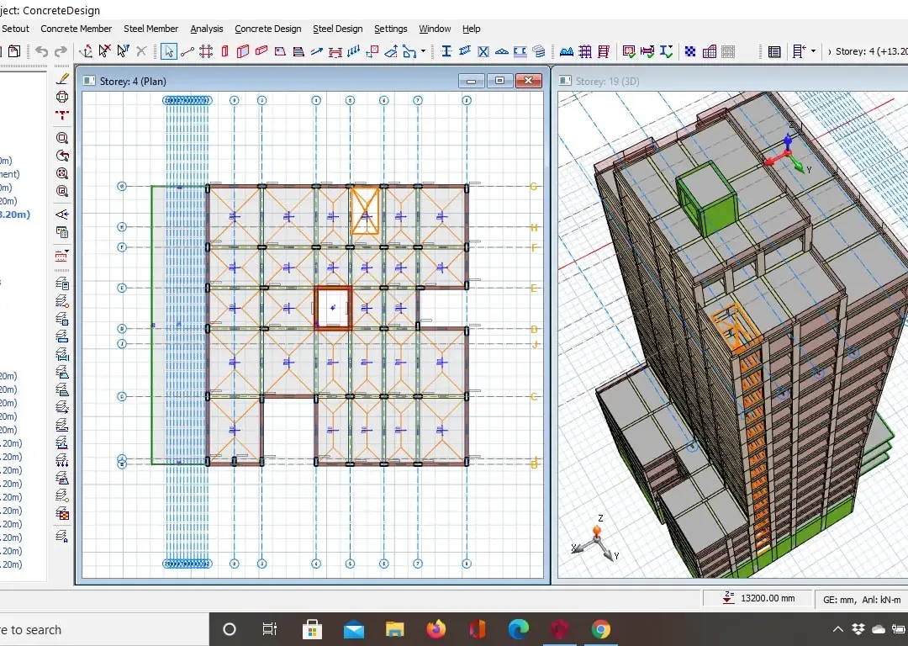Screen dimensions: 908x646
Task: Launch Firefox from the taskbar
Action: [436, 629]
